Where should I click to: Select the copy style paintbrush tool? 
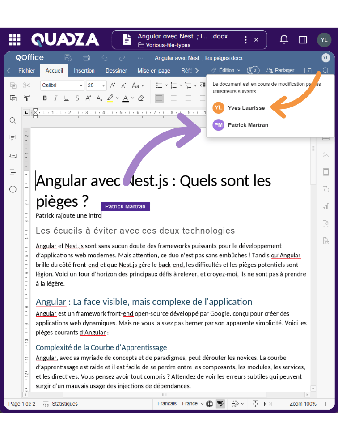pyautogui.click(x=27, y=98)
